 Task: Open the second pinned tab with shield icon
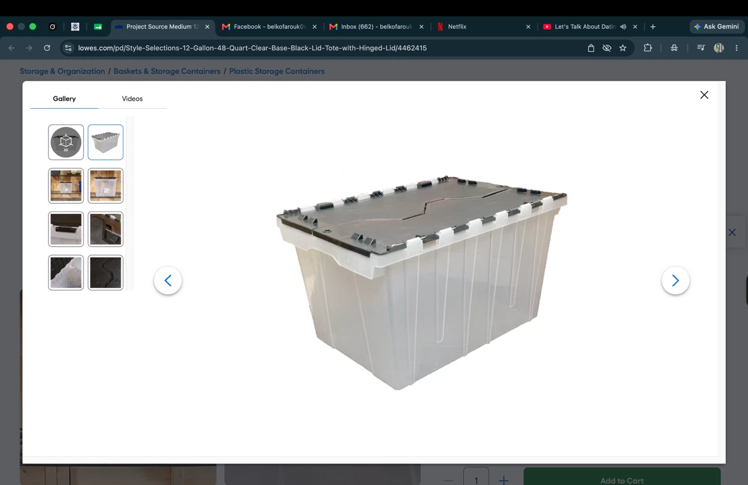click(75, 27)
